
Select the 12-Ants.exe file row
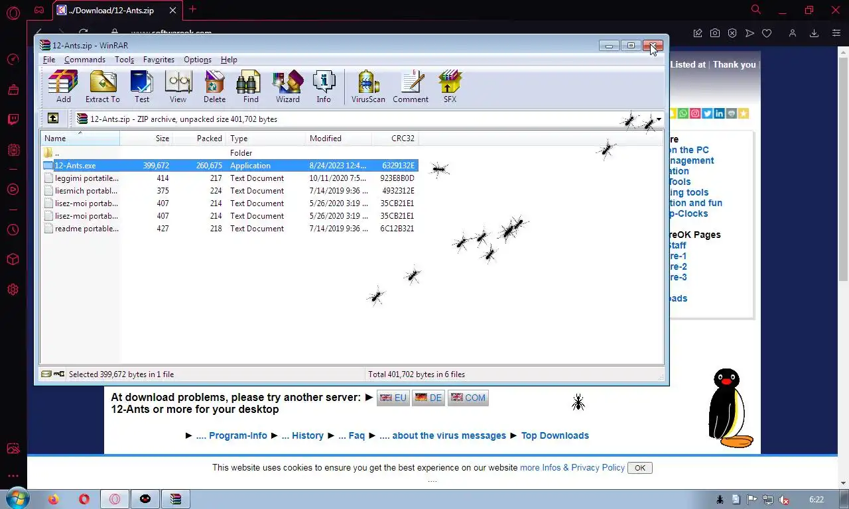[x=229, y=166]
